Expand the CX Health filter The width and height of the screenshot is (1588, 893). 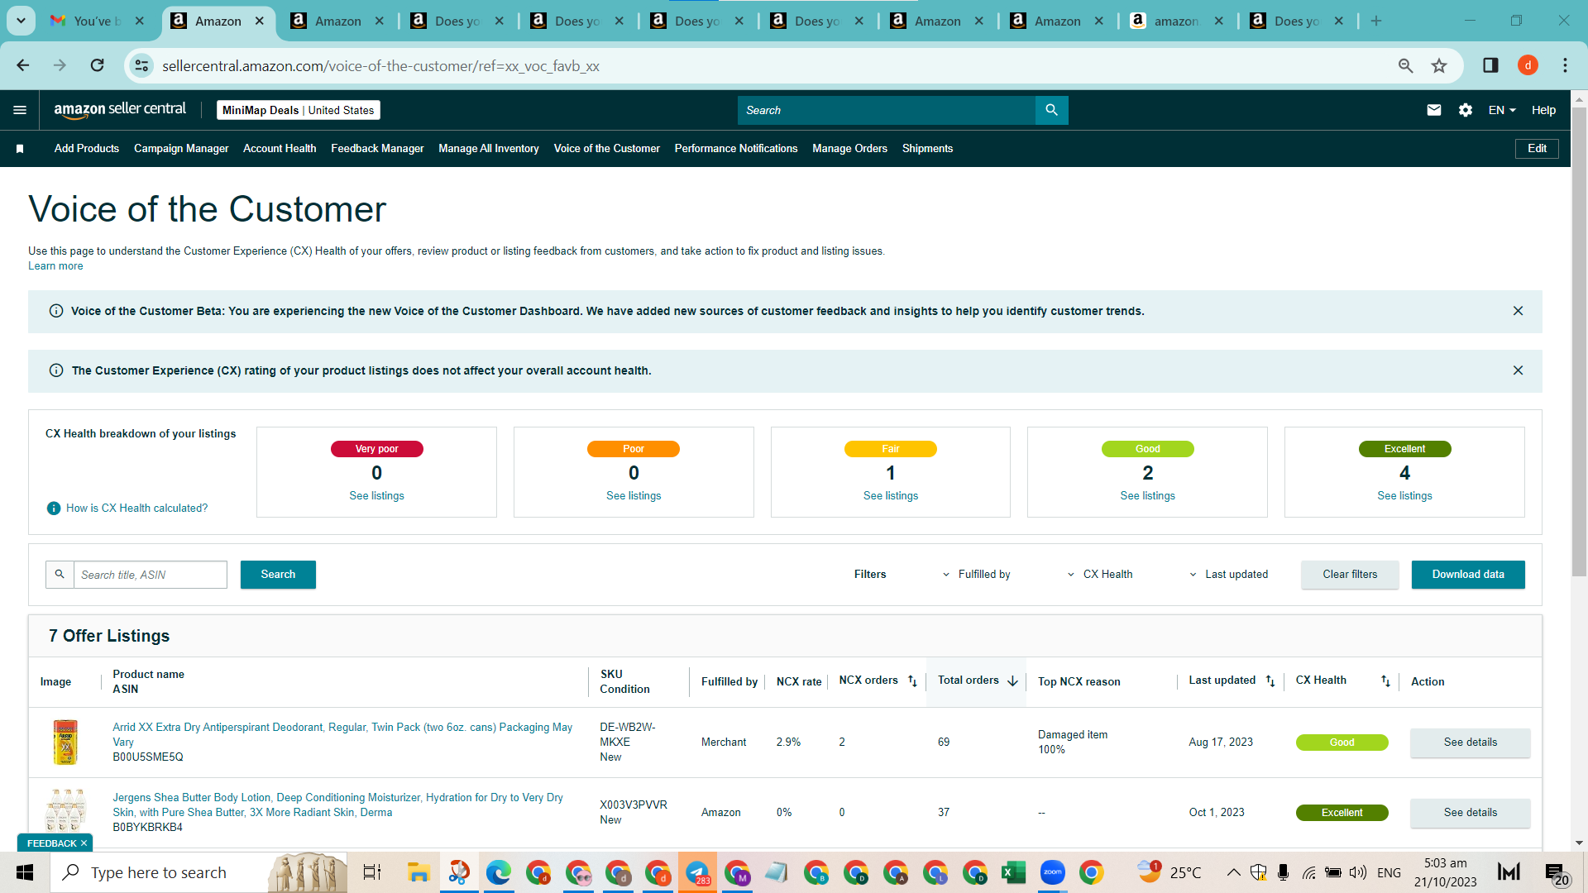[x=1099, y=574]
